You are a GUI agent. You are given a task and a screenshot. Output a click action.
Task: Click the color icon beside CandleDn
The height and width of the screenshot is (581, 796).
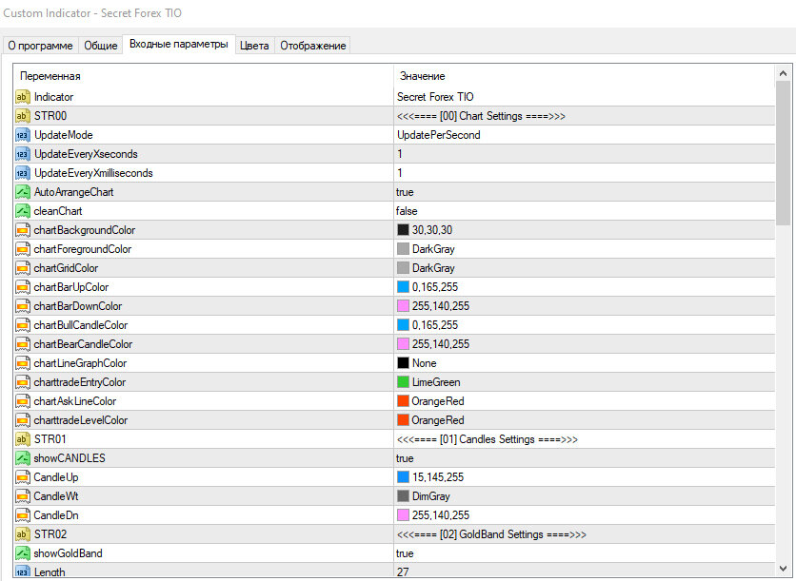coord(22,515)
